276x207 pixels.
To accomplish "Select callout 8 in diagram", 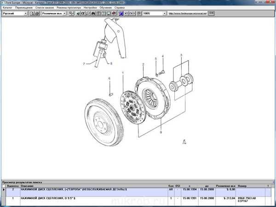I will click(x=111, y=63).
